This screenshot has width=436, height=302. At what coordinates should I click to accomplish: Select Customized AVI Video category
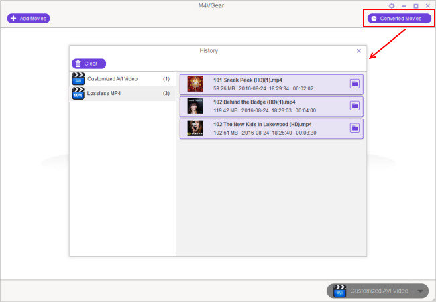tap(123, 79)
